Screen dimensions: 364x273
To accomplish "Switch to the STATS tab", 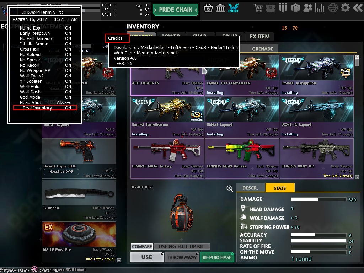I will [x=280, y=188].
